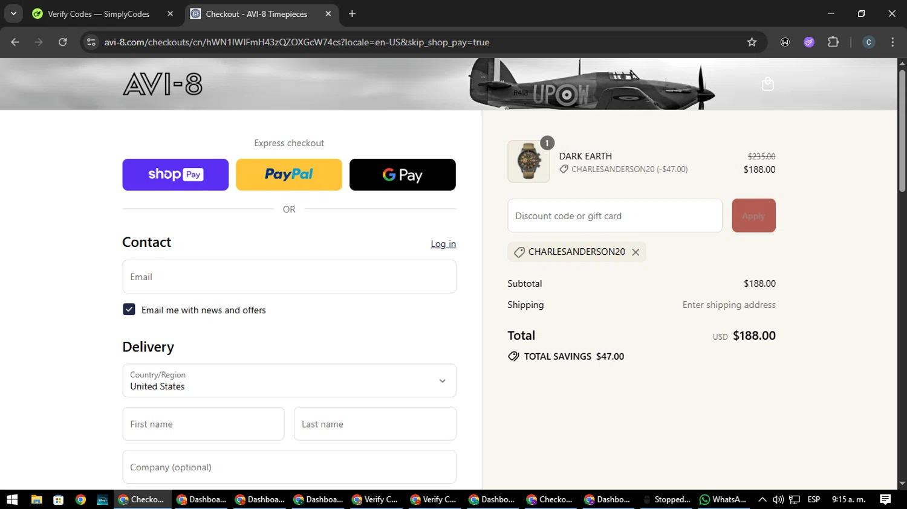Click the Enter shipping address text
Image resolution: width=907 pixels, height=509 pixels.
(x=729, y=305)
